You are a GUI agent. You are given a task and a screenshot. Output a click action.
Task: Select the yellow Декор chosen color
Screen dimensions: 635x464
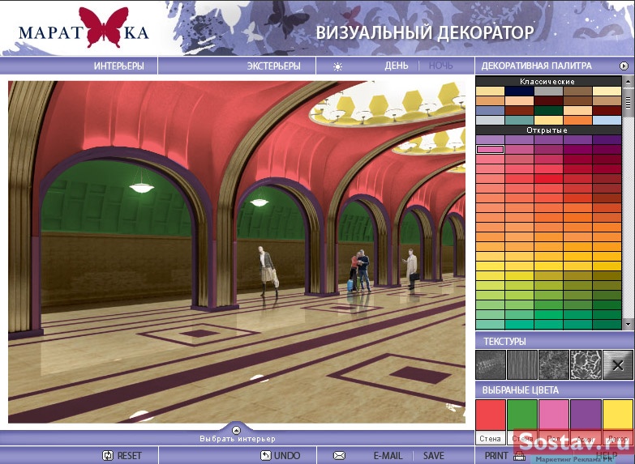(x=618, y=415)
